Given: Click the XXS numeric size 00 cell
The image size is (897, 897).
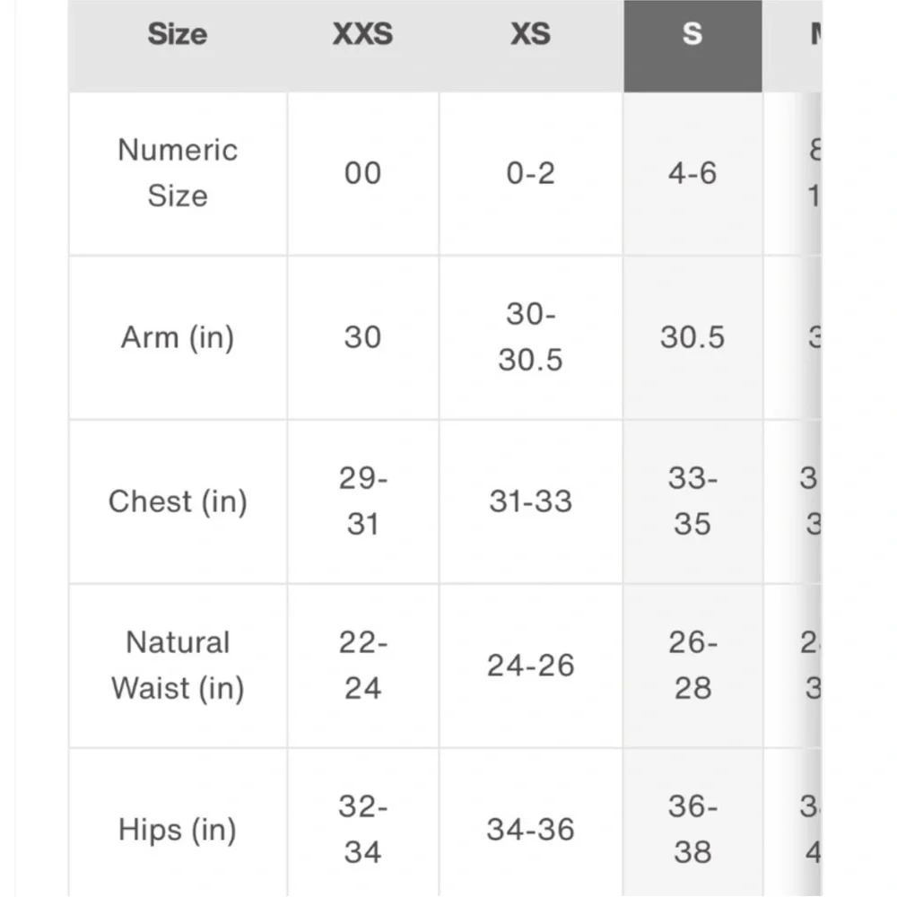Looking at the screenshot, I should [362, 173].
